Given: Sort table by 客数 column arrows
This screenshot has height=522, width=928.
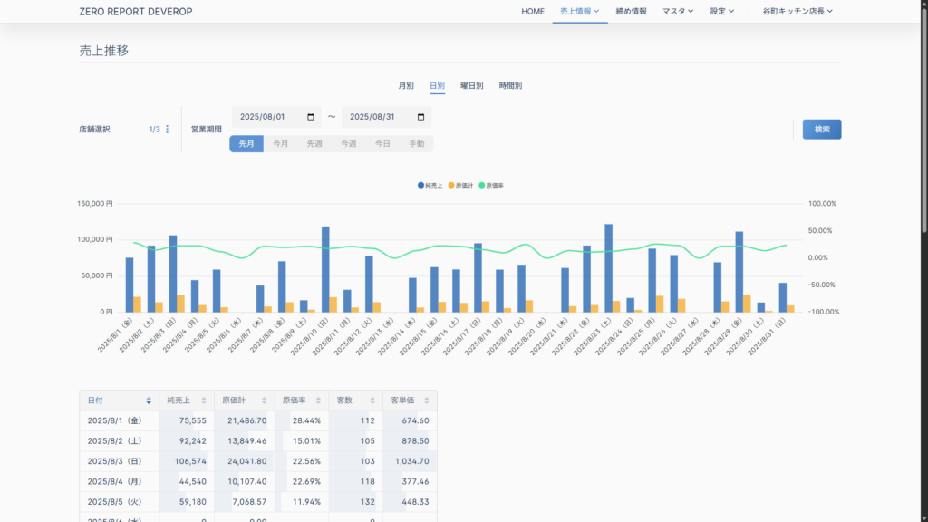Looking at the screenshot, I should click(372, 401).
